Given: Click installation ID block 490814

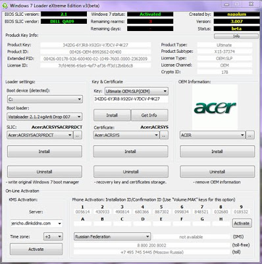Looking at the screenshot, I should click(x=122, y=212).
